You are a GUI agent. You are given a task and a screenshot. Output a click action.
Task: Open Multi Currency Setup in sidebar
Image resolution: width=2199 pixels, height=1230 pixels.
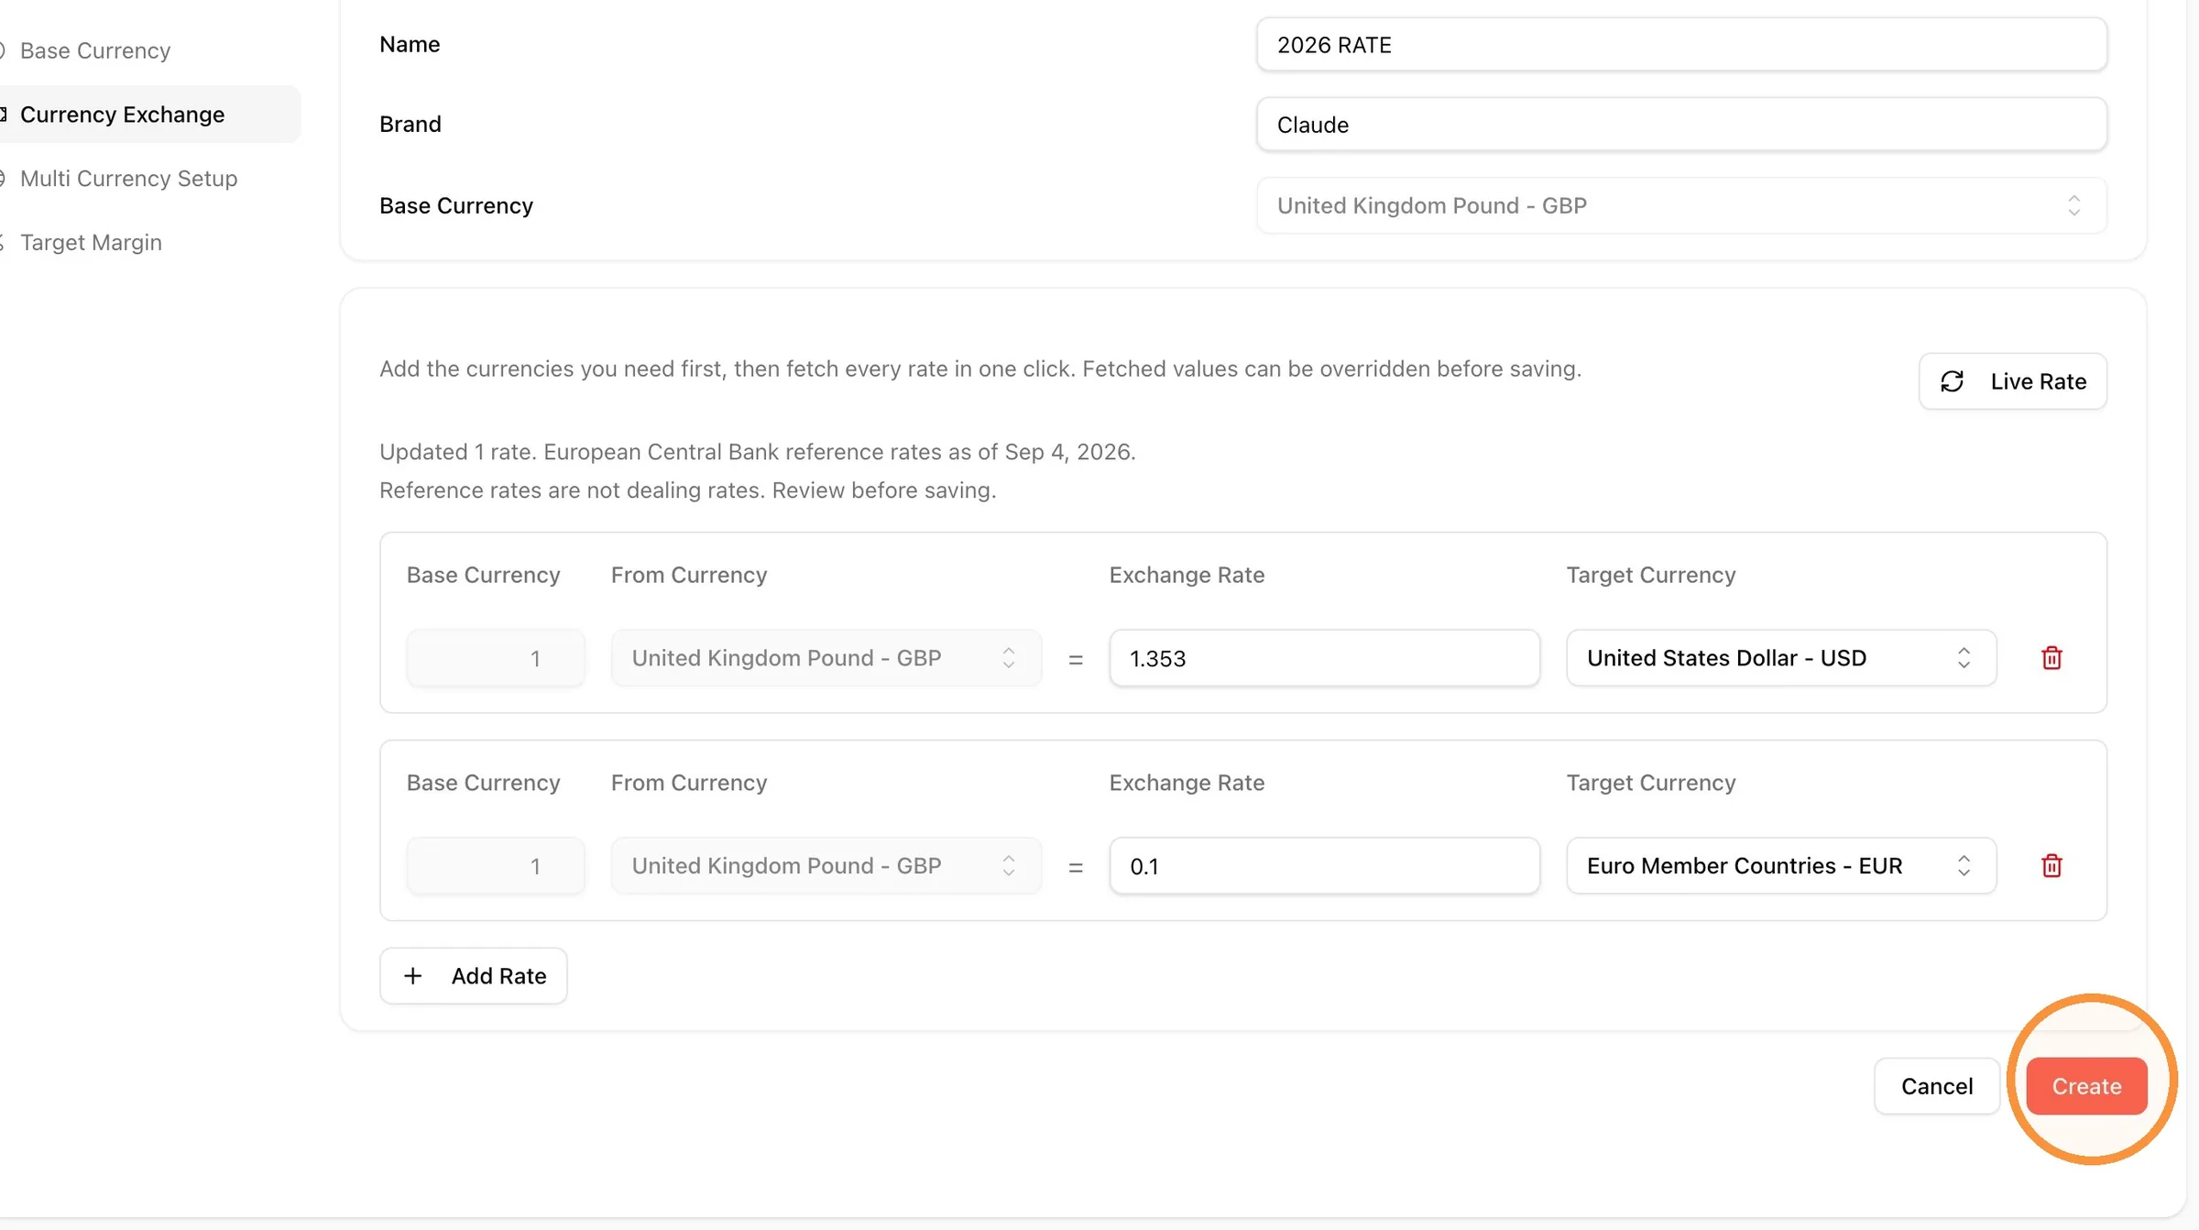click(128, 179)
